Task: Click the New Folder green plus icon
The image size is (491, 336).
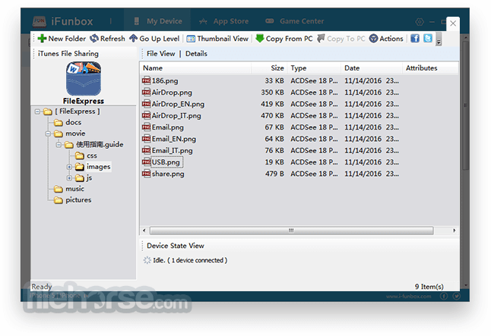Action: tap(42, 39)
